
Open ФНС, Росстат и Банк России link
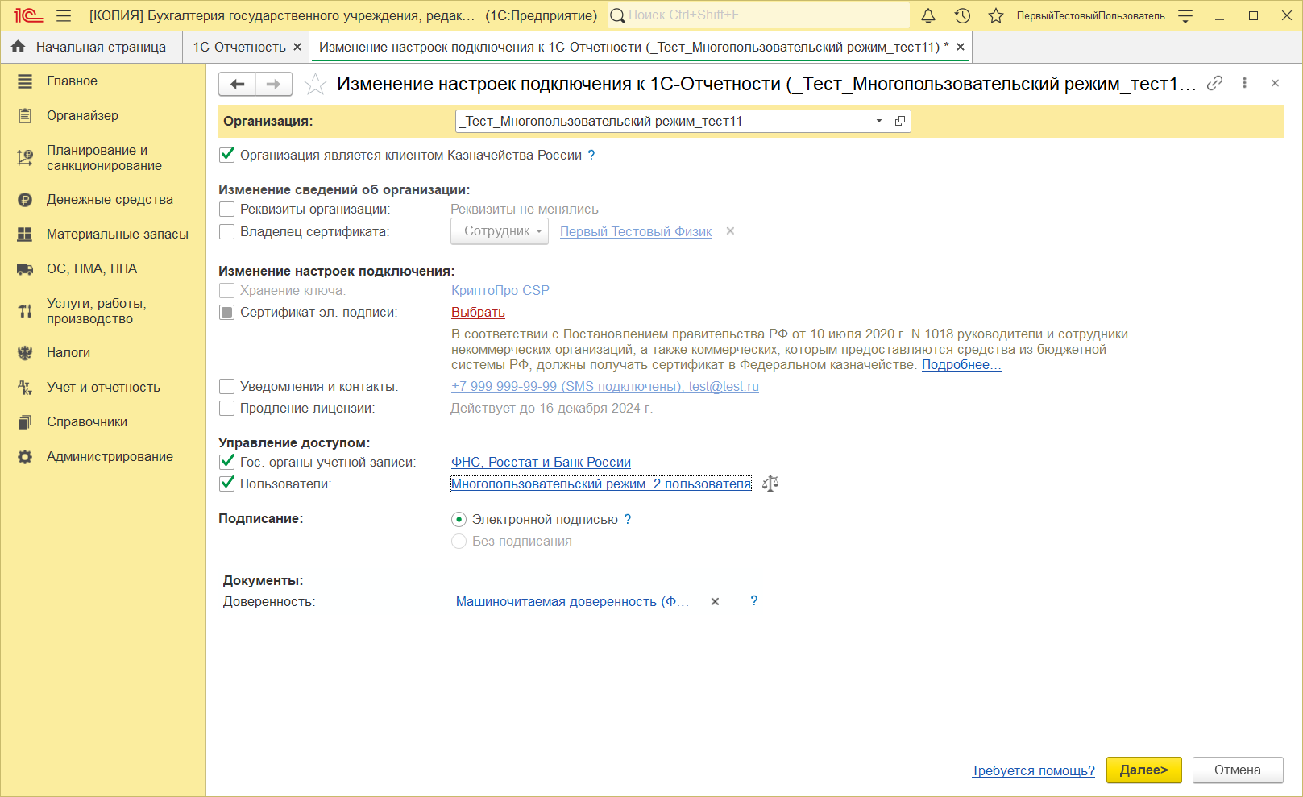(x=541, y=462)
